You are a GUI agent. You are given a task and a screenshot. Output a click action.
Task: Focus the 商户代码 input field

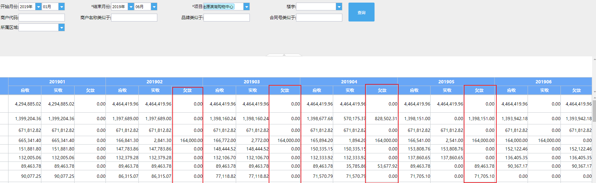42,18
